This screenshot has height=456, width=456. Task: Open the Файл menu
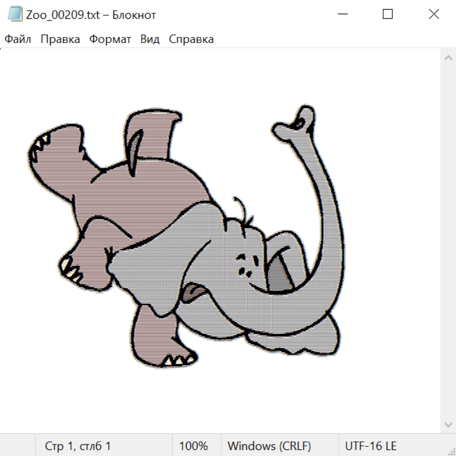point(18,40)
